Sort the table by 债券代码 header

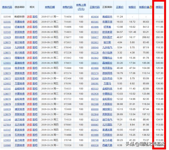(x=7, y=7)
